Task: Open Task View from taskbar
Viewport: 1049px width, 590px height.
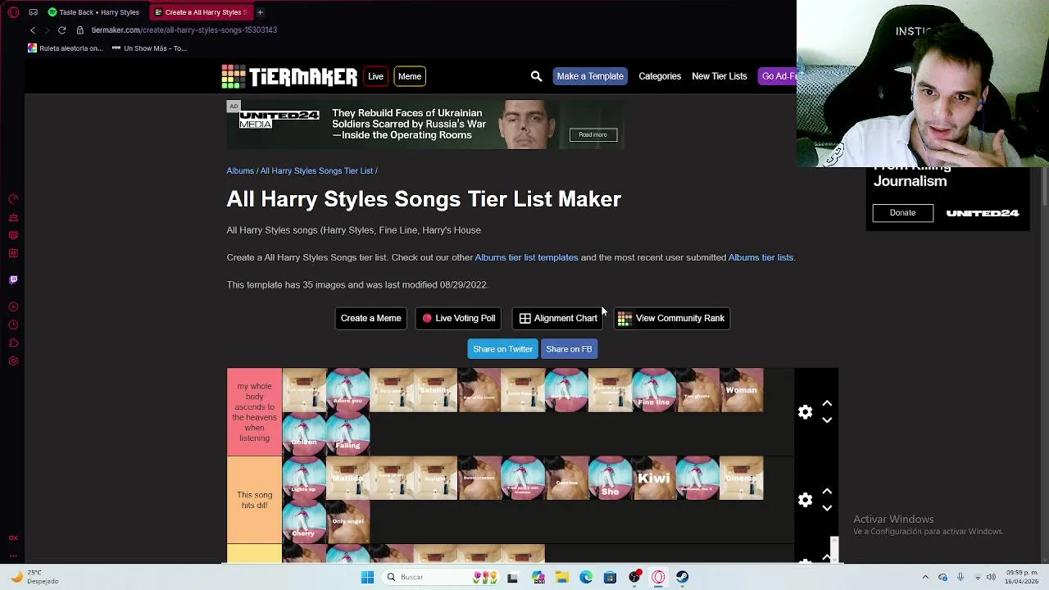Action: pos(513,578)
